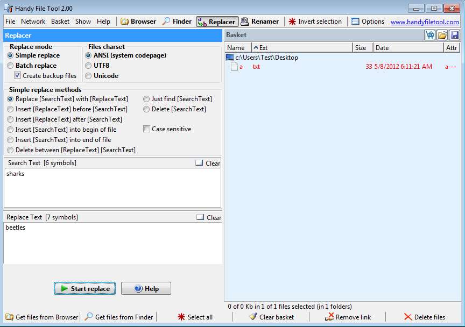Image resolution: width=465 pixels, height=327 pixels.
Task: Select Just find [SearchText] option
Action: tap(178, 99)
